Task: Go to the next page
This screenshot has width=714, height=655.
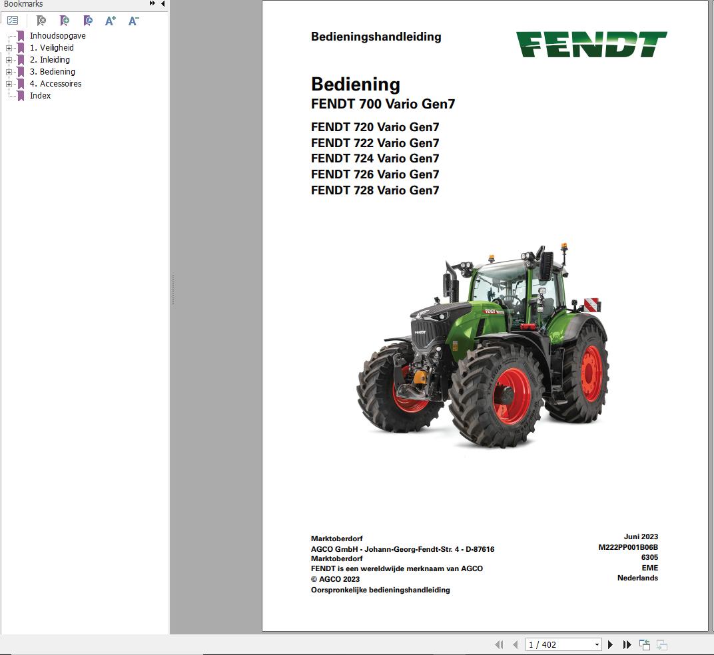Action: point(611,644)
